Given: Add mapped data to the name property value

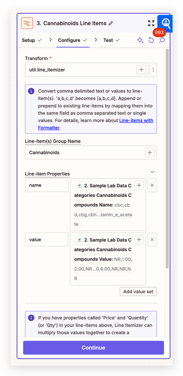Looking at the screenshot, I should click(139, 185).
